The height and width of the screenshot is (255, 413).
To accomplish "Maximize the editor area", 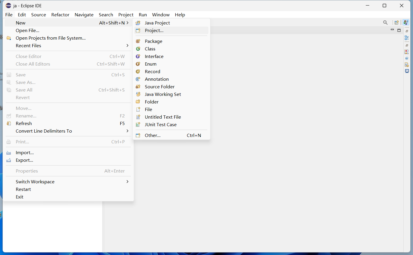I will [x=399, y=30].
